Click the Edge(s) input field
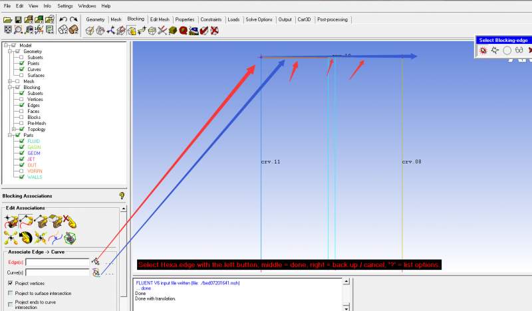Viewport: 532px width, 311px height. (x=57, y=262)
